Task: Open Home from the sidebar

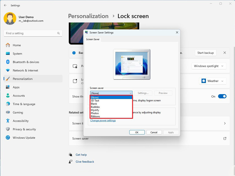Action: (x=33, y=45)
